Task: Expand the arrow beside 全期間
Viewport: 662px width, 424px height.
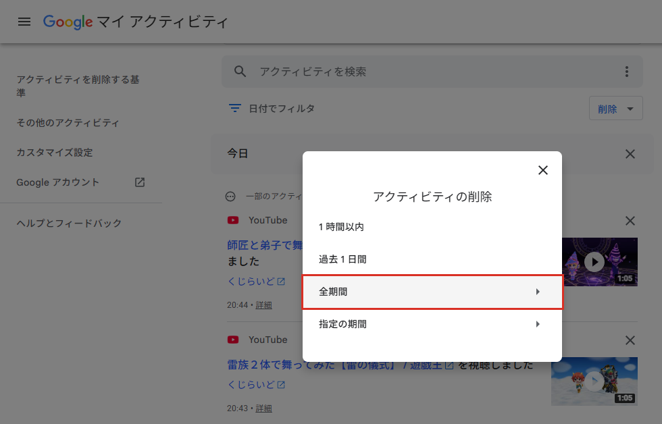Action: click(538, 292)
